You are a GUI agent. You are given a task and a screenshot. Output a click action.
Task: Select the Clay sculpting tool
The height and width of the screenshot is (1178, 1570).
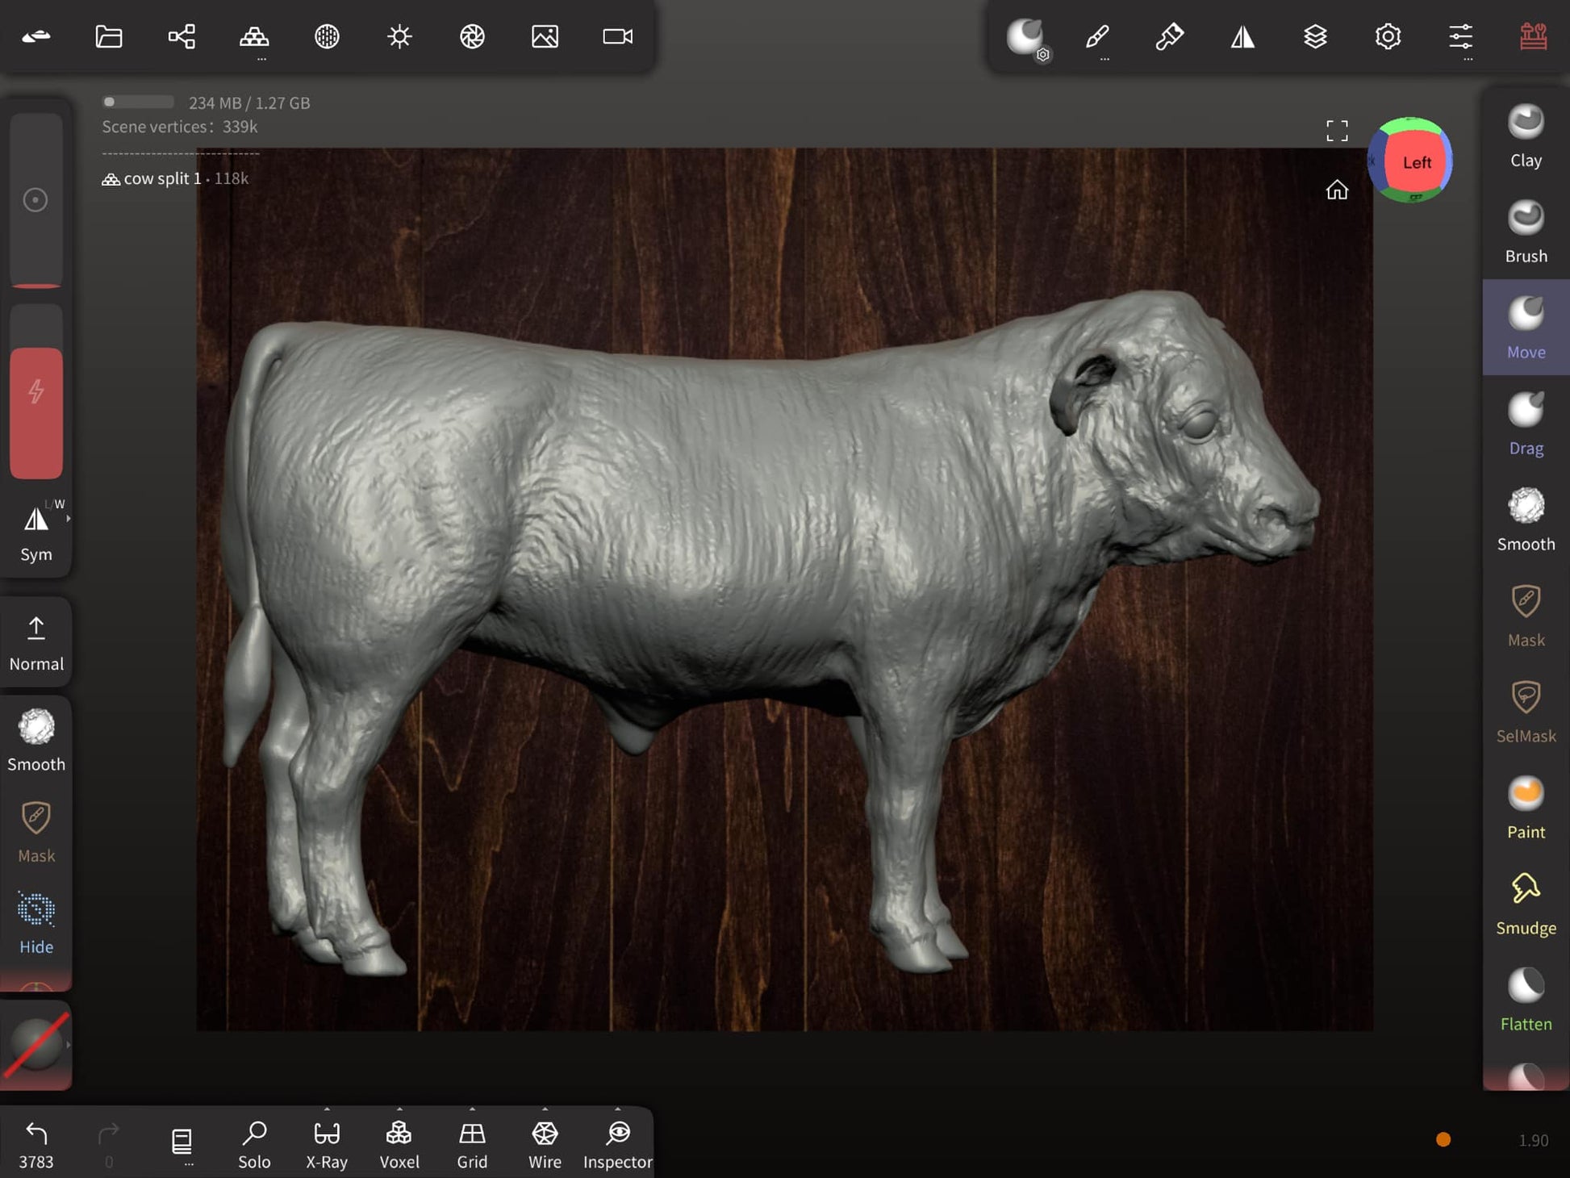tap(1525, 136)
